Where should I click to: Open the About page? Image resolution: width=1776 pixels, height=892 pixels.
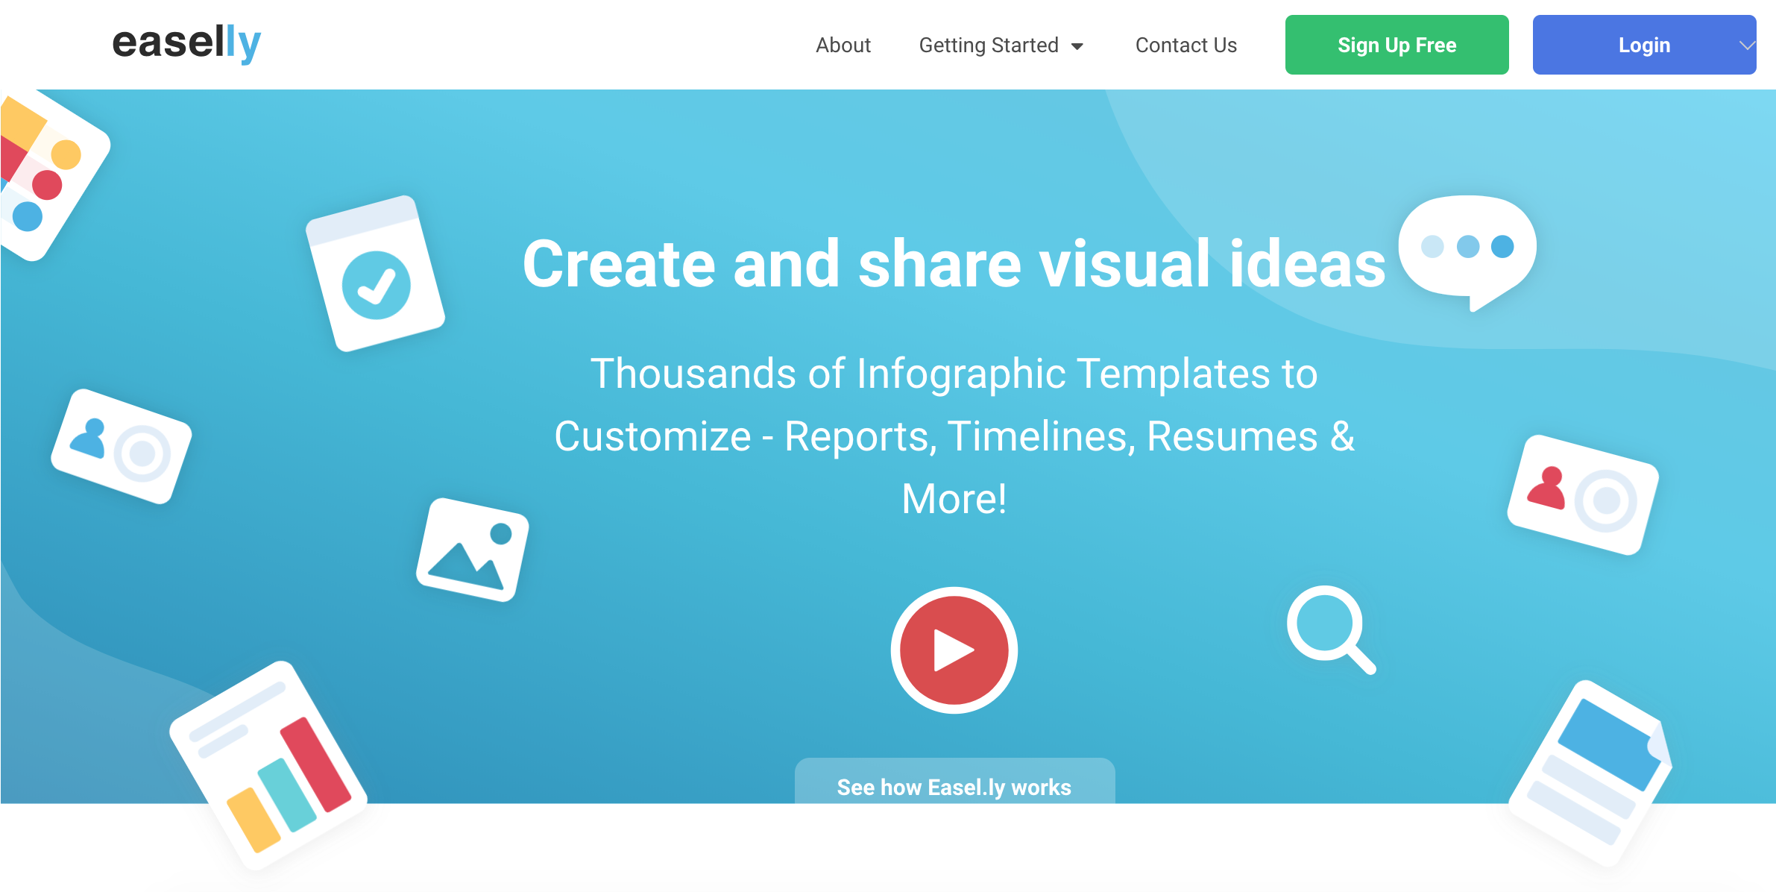click(x=843, y=45)
